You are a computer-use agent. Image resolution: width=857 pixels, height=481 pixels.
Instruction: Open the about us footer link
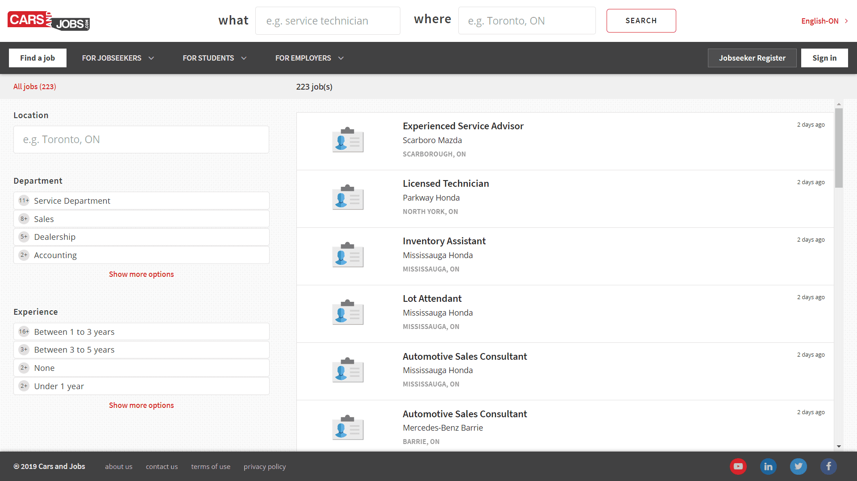(x=119, y=467)
